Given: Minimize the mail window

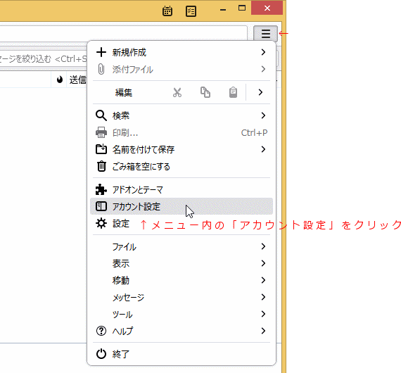Looking at the screenshot, I should [x=223, y=10].
